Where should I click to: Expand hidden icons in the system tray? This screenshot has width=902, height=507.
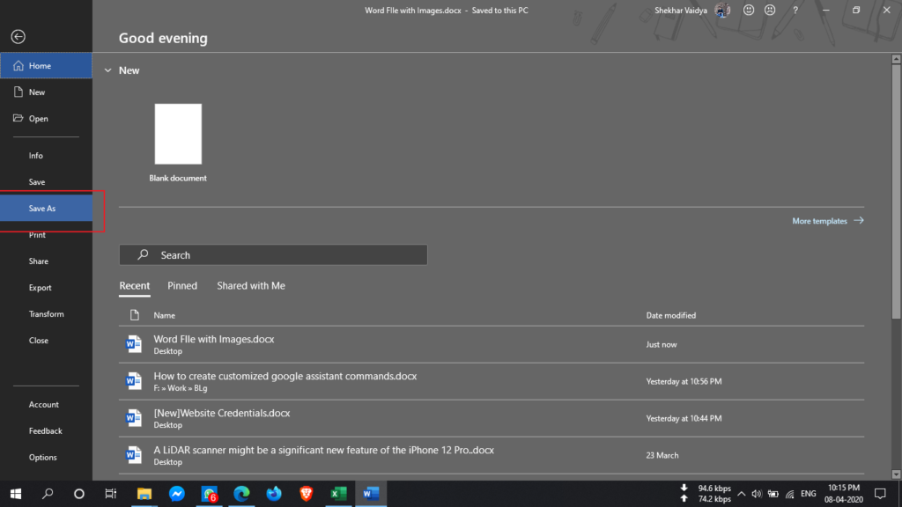point(741,494)
